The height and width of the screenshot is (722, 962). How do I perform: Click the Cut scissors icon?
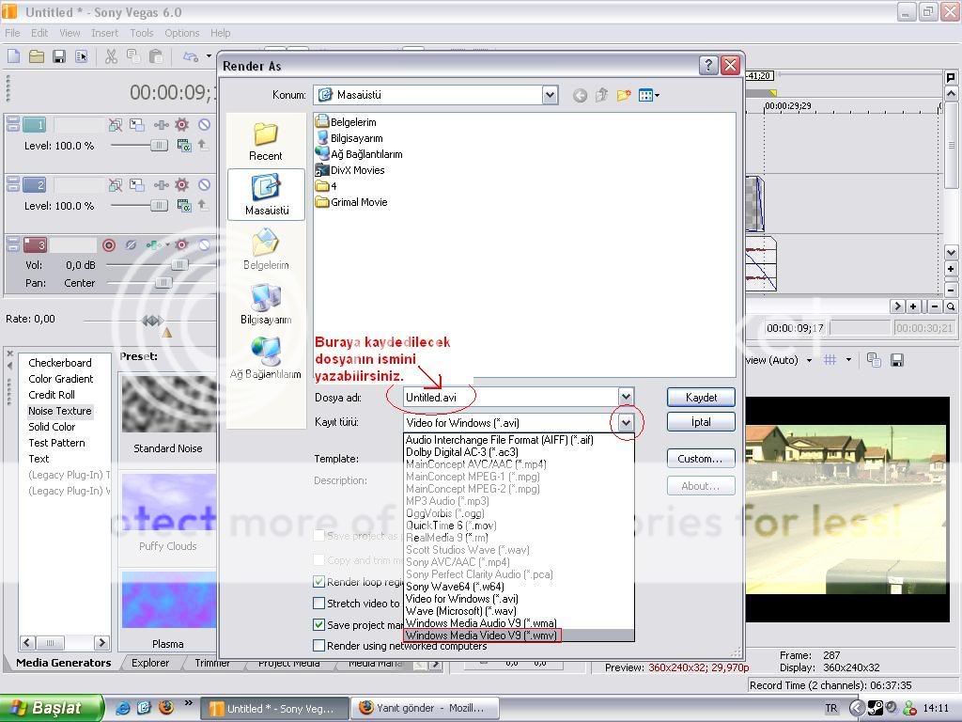click(111, 56)
